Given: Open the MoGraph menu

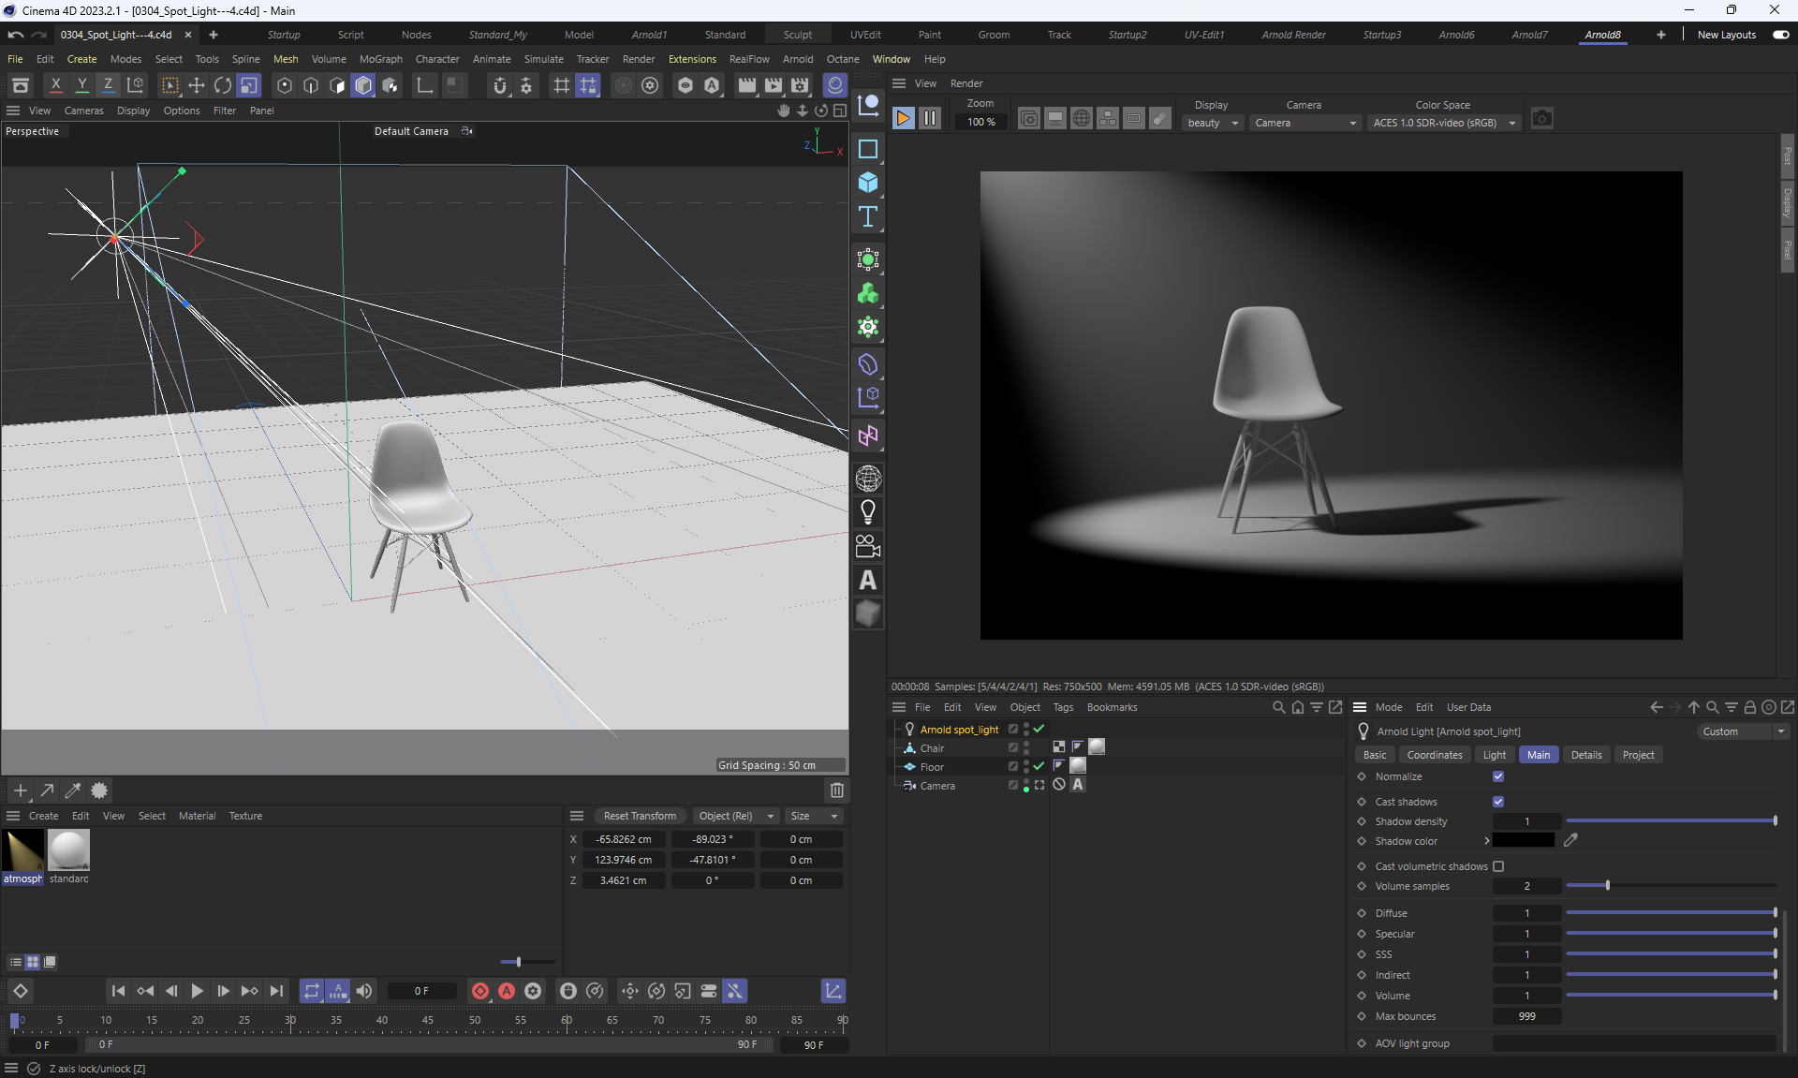Looking at the screenshot, I should click(380, 59).
